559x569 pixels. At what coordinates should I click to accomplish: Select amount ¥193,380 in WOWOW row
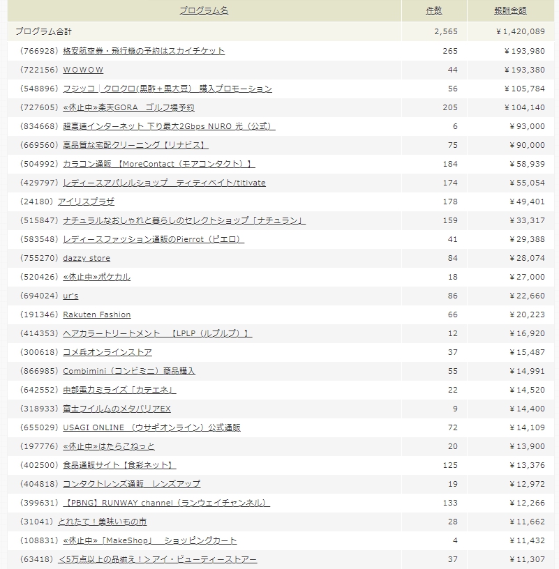coord(525,70)
